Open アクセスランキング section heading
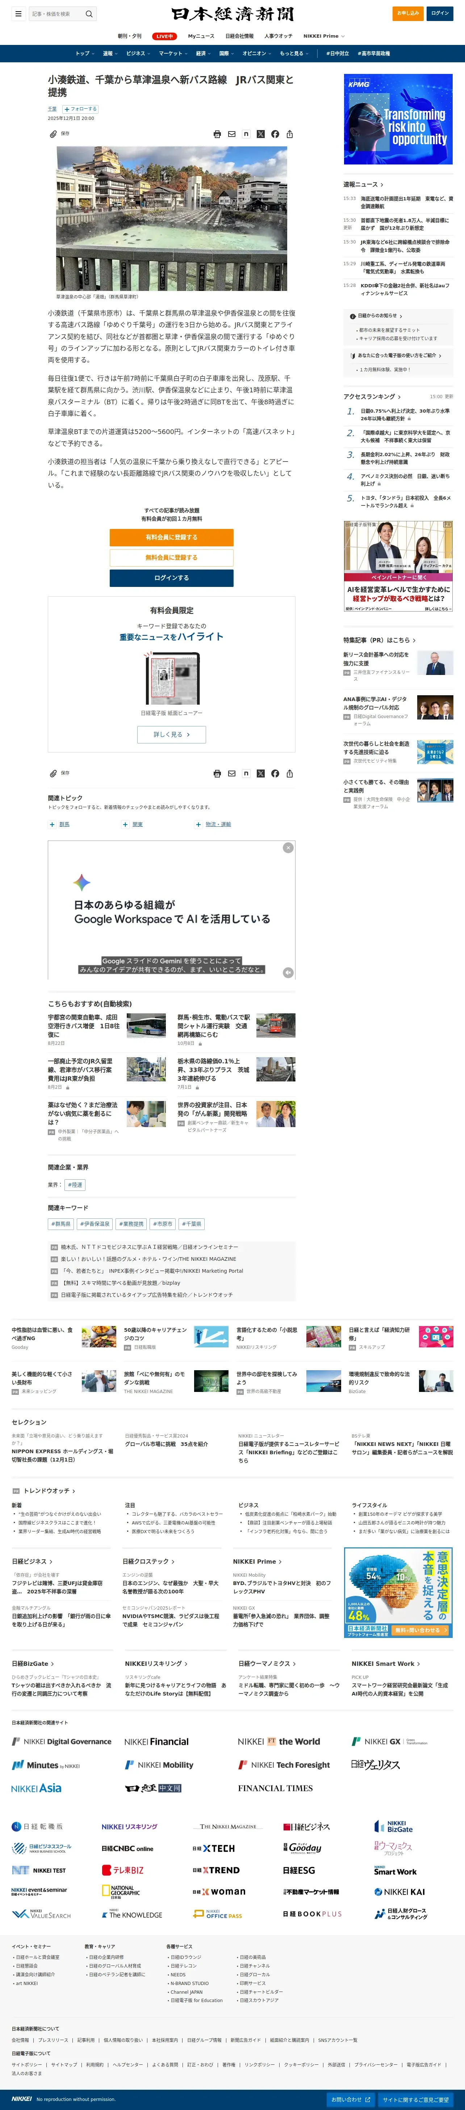The width and height of the screenshot is (465, 2110). [x=373, y=396]
